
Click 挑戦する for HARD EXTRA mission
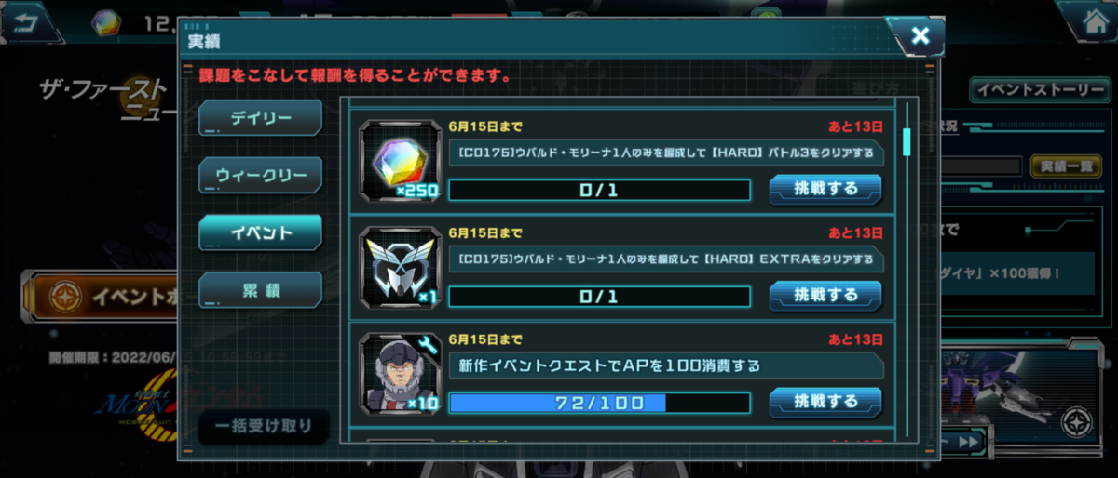[x=825, y=296]
